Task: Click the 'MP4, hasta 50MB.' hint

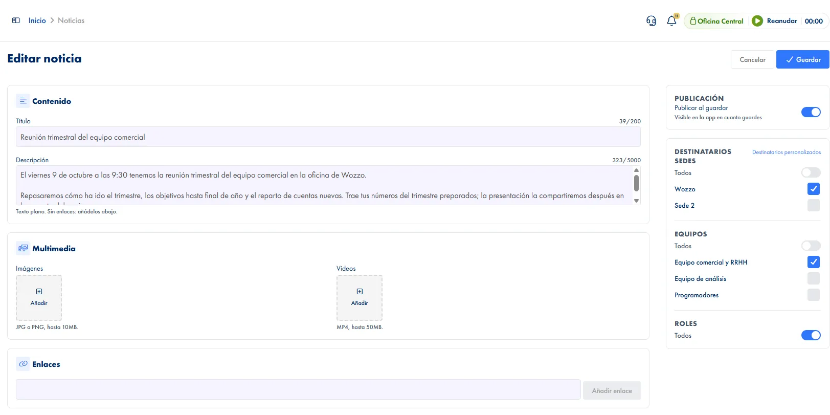Action: [360, 327]
